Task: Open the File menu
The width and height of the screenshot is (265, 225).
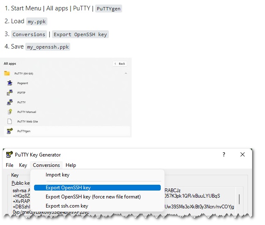Action: (10, 165)
